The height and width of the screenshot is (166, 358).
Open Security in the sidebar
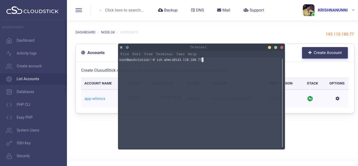pyautogui.click(x=23, y=156)
